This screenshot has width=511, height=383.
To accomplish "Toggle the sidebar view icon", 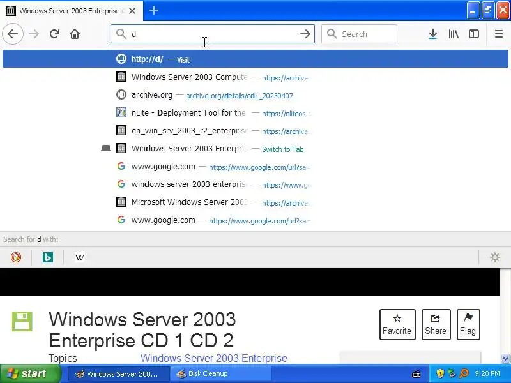I will pyautogui.click(x=473, y=34).
